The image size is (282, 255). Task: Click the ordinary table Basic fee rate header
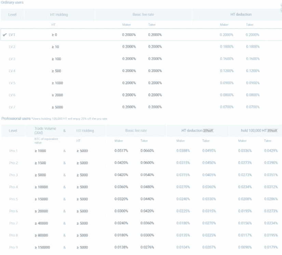pos(143,15)
